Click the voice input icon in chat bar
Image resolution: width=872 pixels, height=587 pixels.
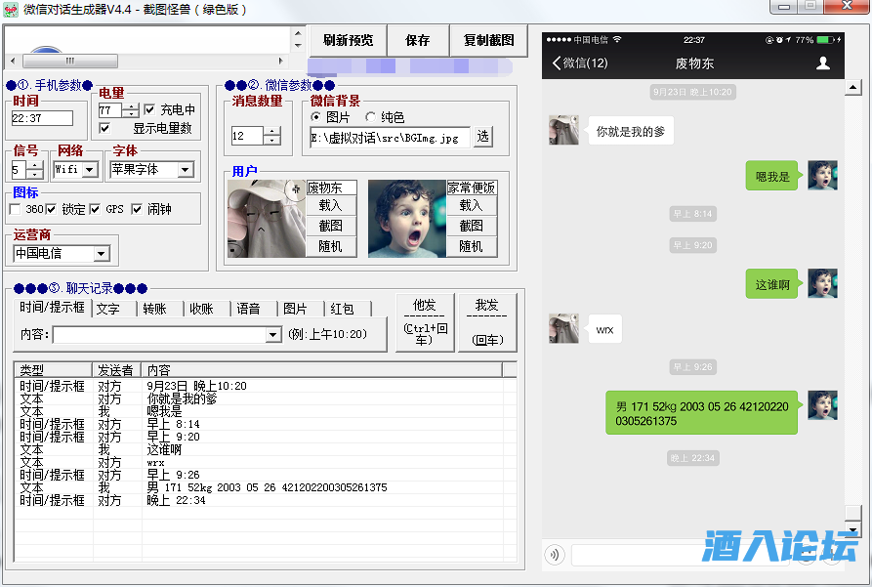tap(555, 555)
